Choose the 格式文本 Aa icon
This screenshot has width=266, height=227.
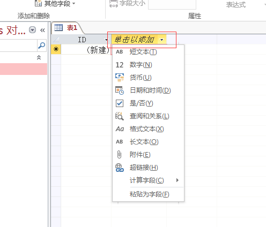120,129
